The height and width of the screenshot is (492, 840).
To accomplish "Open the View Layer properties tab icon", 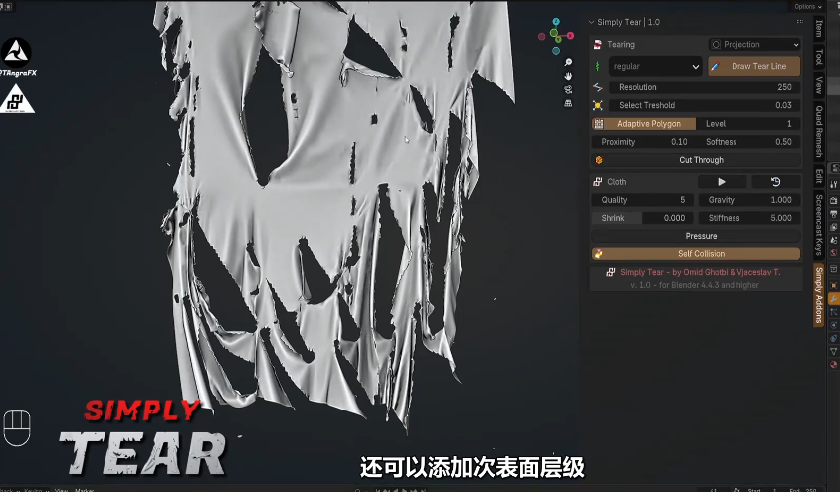I will 834,227.
